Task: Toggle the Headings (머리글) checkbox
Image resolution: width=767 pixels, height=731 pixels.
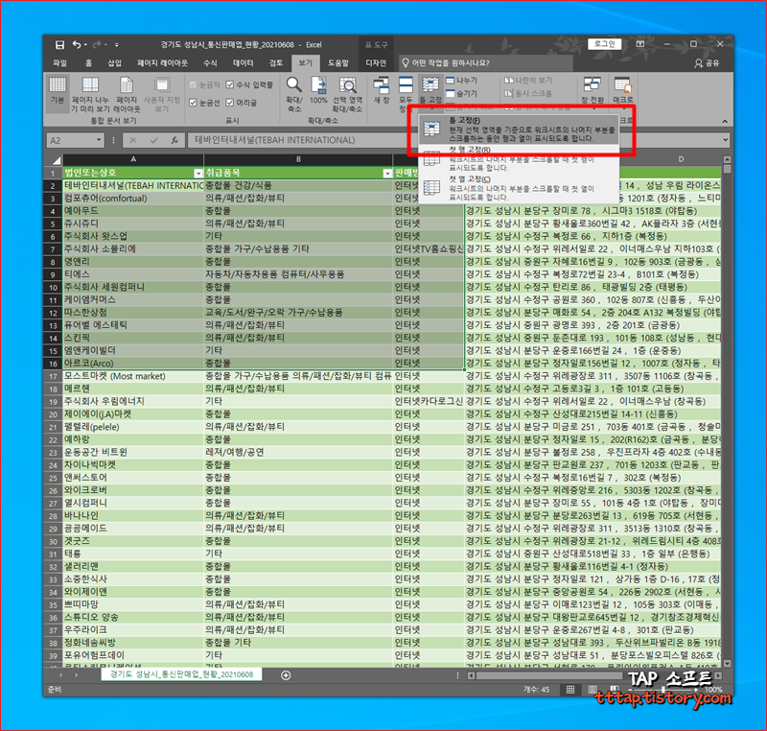Action: click(230, 103)
